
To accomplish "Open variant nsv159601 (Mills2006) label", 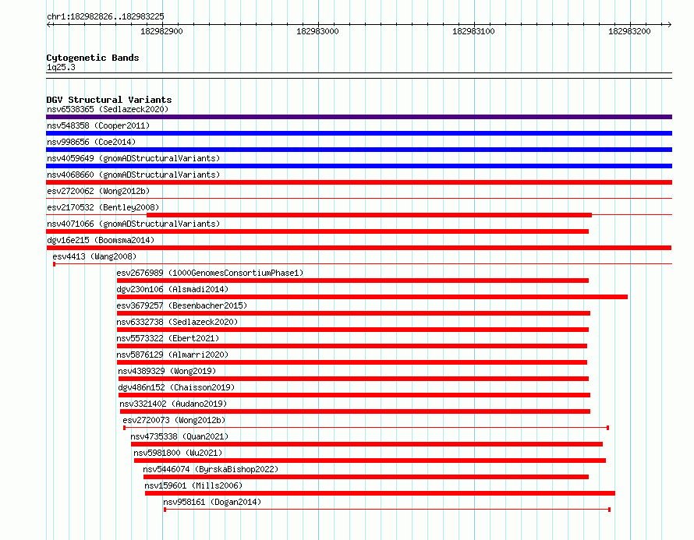I will 193,485.
